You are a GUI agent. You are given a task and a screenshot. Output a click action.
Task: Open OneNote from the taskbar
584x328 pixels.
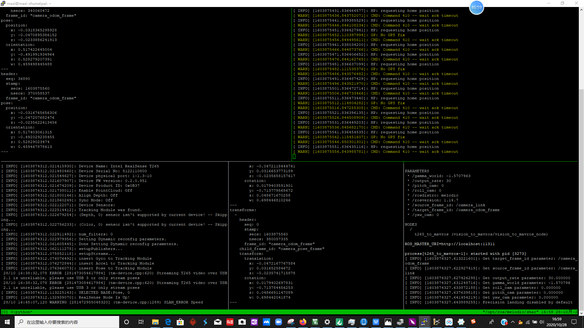254,322
